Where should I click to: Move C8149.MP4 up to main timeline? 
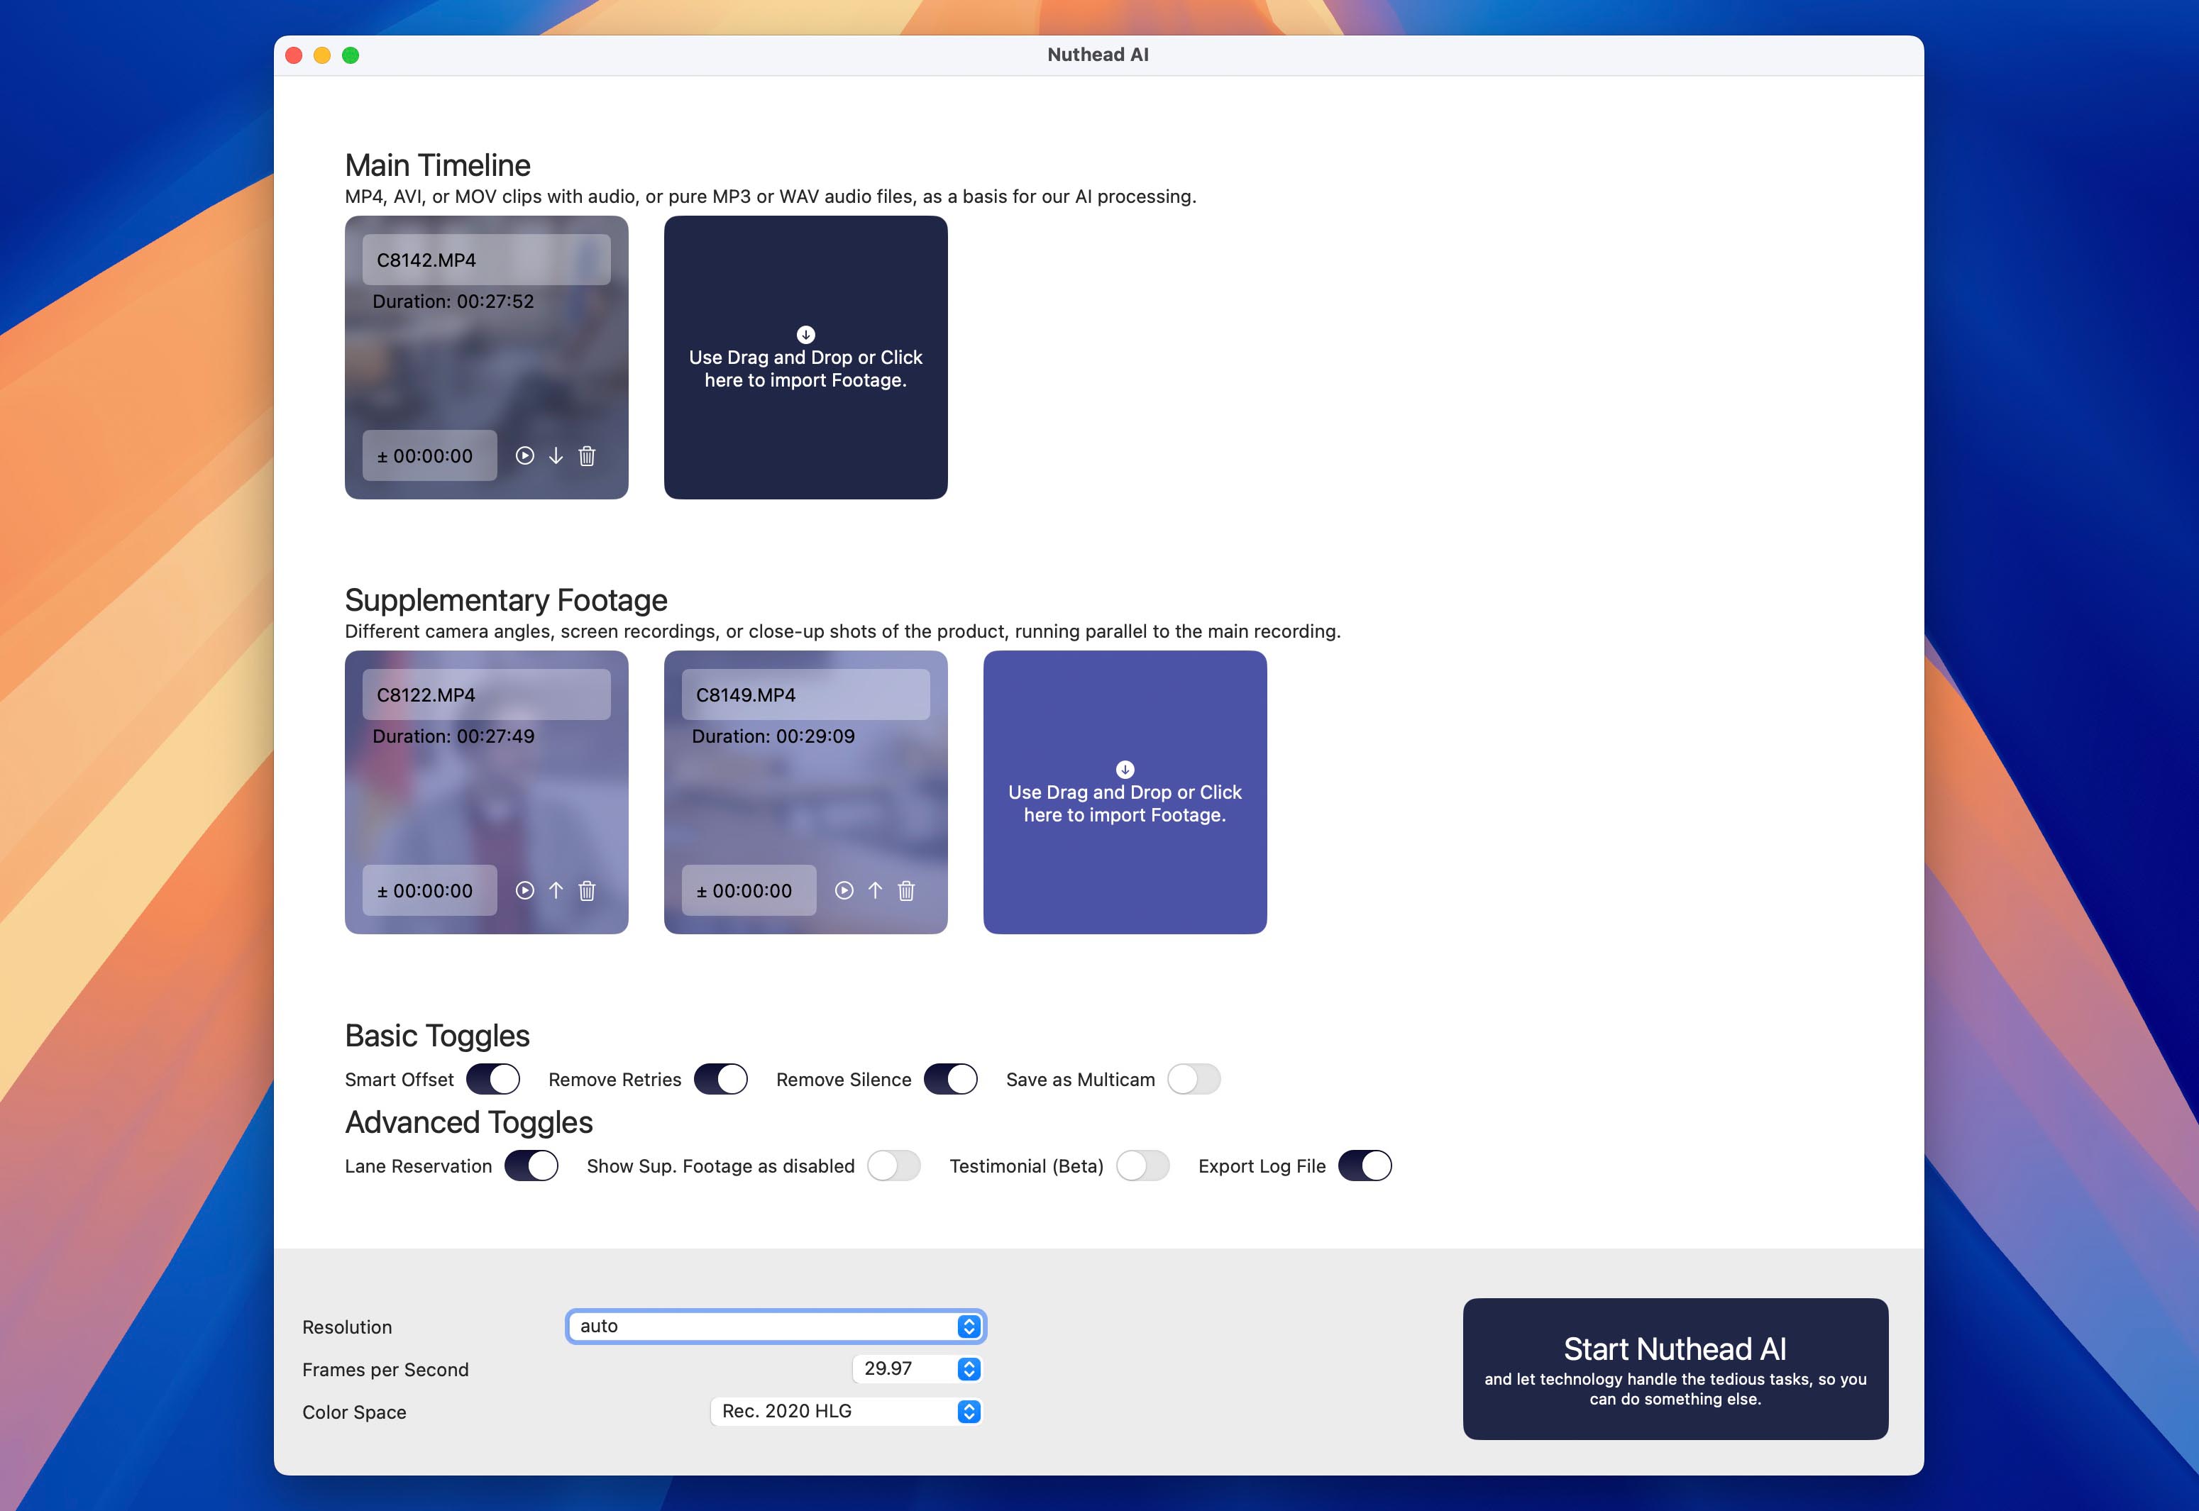pos(875,890)
